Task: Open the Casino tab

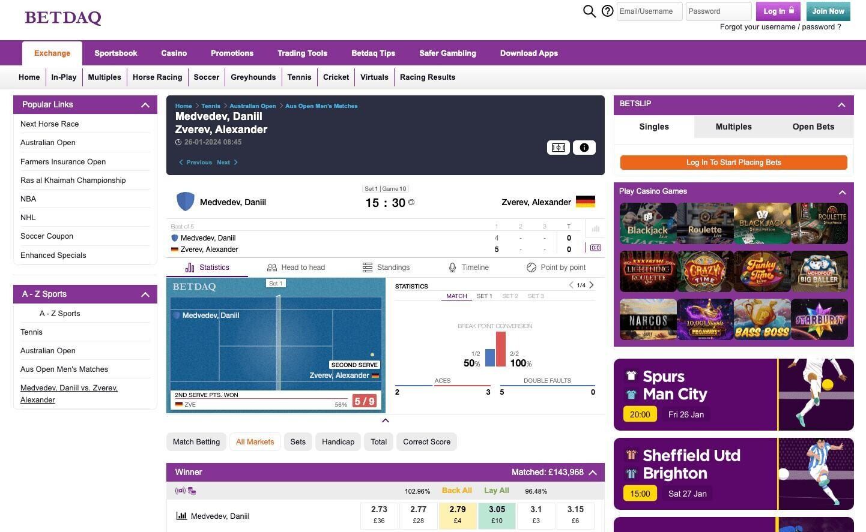Action: (x=174, y=53)
